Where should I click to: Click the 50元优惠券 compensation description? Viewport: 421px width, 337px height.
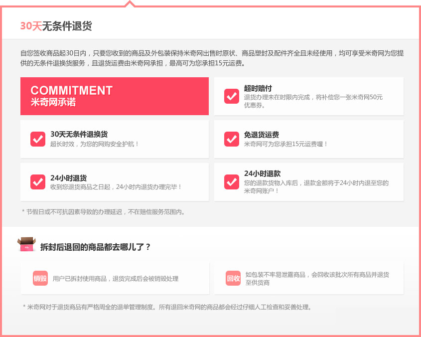pyautogui.click(x=313, y=101)
